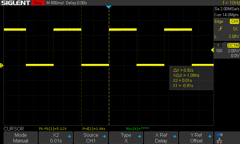Click the blue trigger position marker at top
This screenshot has height=144, width=240.
109,7
